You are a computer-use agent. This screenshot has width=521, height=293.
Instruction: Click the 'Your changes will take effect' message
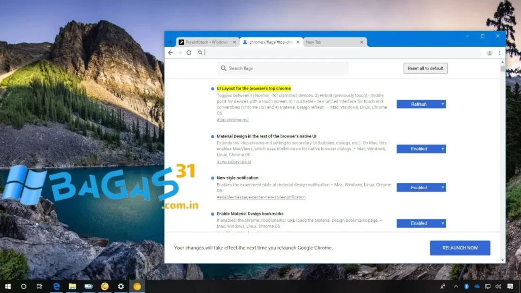click(x=253, y=248)
